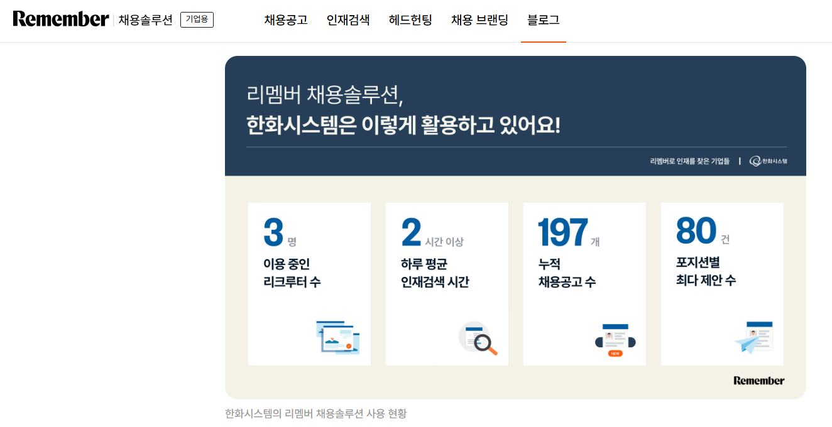Click the 197 누적 채용공고 수 figure
Viewport: 832px width, 427px height.
(x=563, y=234)
